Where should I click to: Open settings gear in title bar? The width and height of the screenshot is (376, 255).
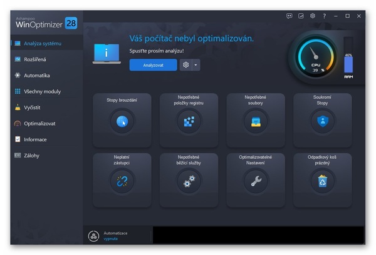(x=313, y=16)
